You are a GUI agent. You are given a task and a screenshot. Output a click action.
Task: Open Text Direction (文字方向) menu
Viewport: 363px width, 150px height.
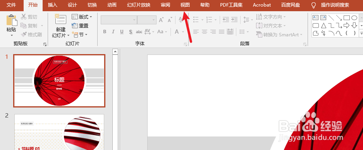tap(271, 17)
